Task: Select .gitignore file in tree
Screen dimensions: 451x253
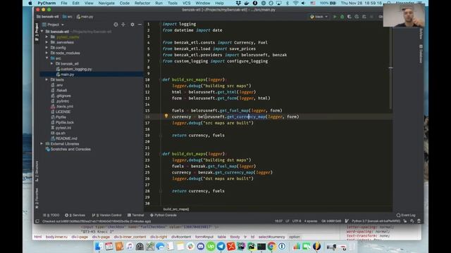Action: [61, 96]
